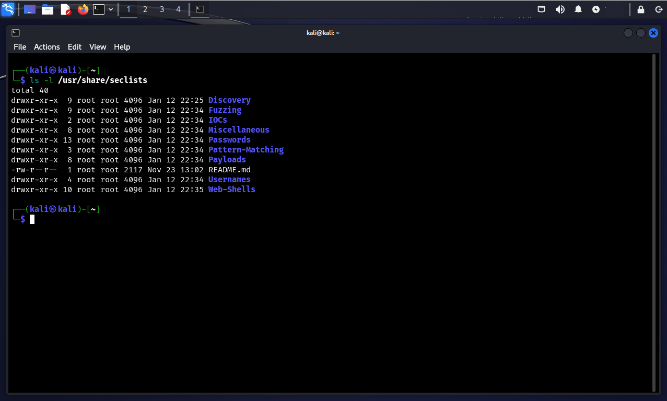Open a new terminal from panel launcher
The image size is (667, 401).
[99, 9]
